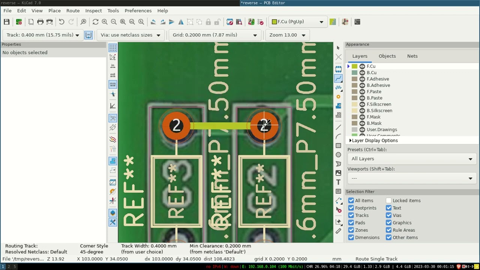The image size is (480, 270).
Task: Click the Find magnifier icon
Action: point(83,22)
